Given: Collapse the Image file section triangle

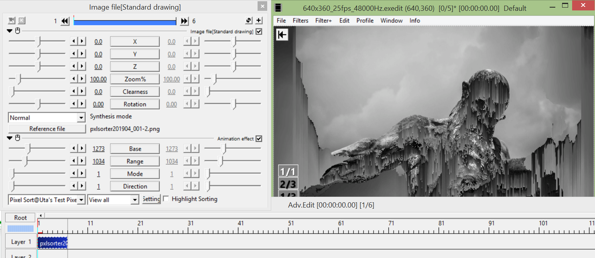Looking at the screenshot, I should [10, 31].
